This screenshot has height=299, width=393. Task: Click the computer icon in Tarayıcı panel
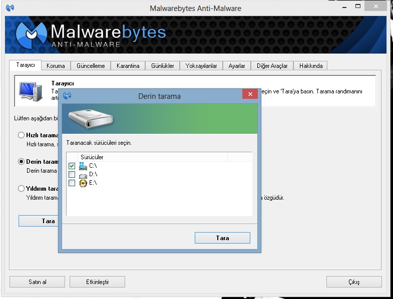[x=31, y=91]
